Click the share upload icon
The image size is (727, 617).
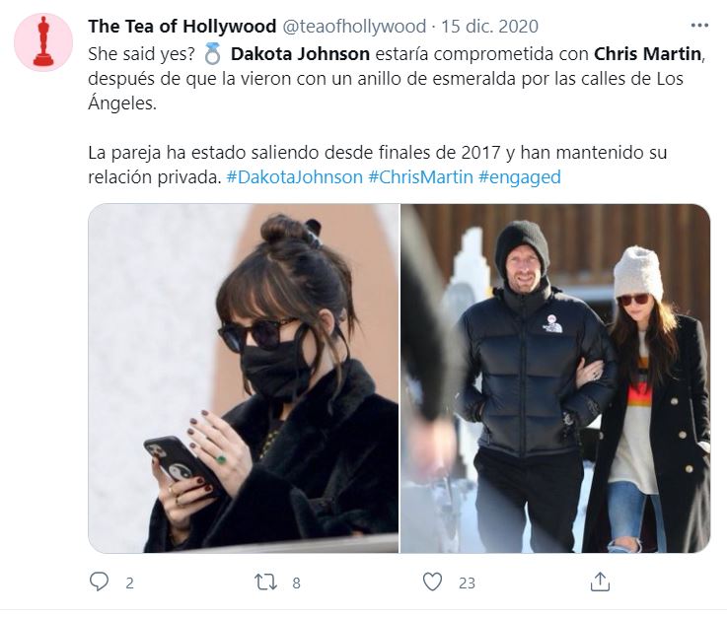coord(600,582)
